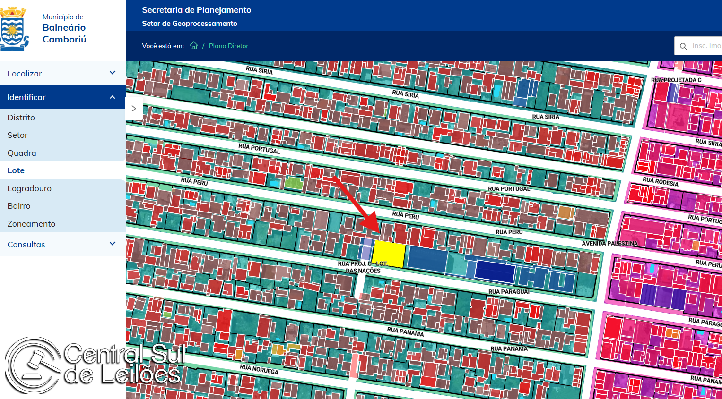Collapse sidebar using the arrow toggle
This screenshot has height=399, width=722.
pos(134,109)
